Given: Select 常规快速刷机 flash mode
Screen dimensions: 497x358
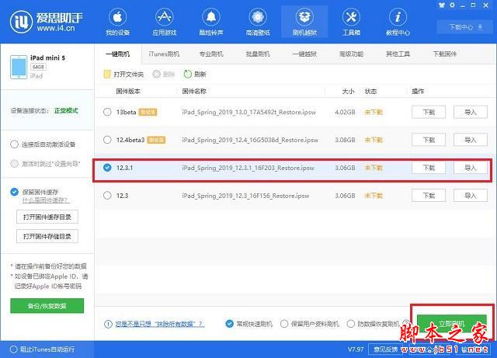Looking at the screenshot, I should tap(230, 324).
